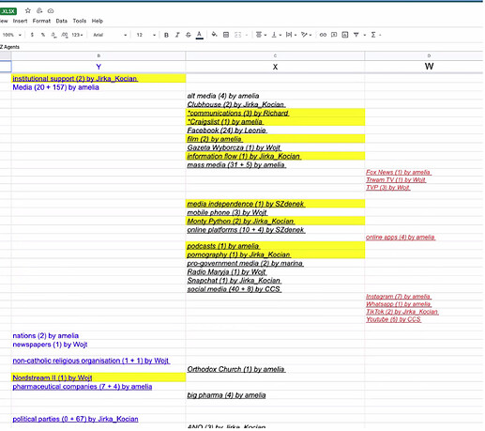Open horizontal align options

[x=261, y=35]
